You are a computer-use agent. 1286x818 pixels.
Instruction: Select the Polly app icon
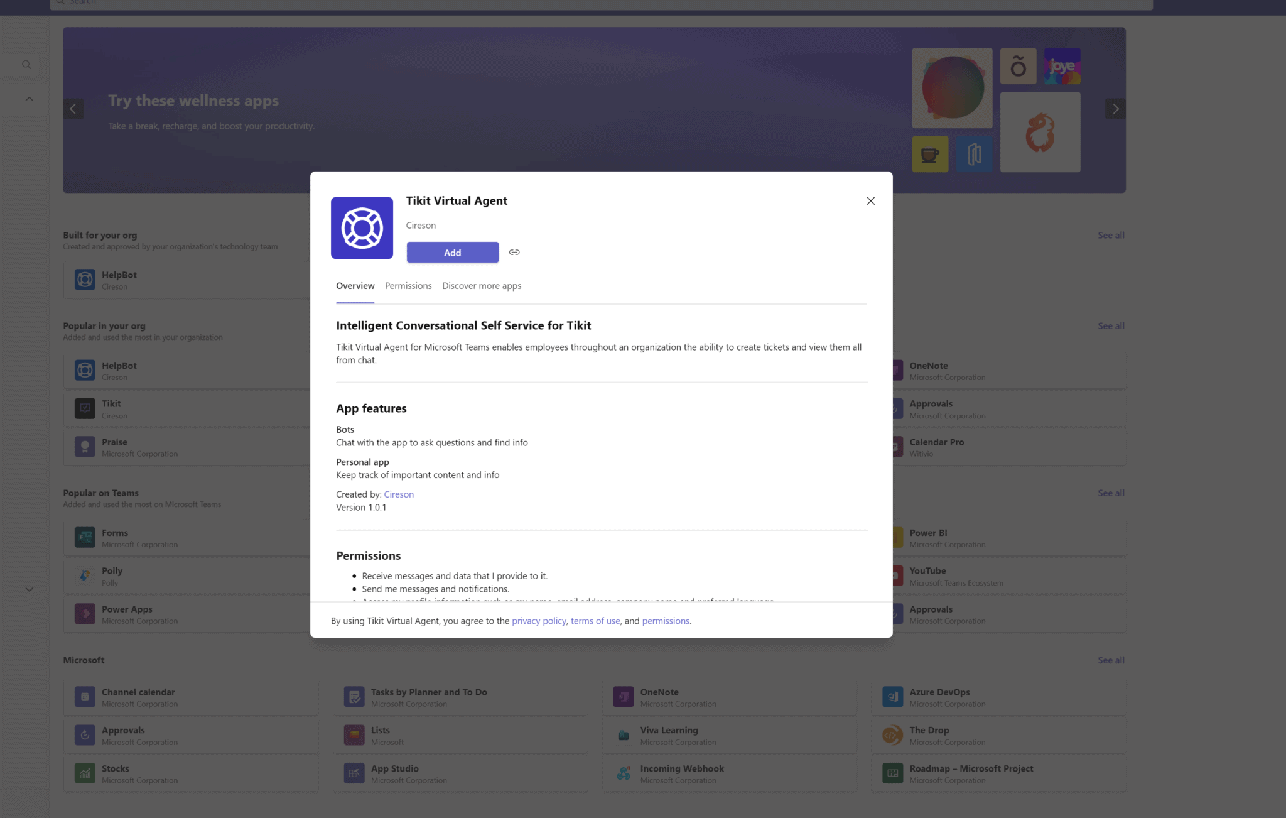85,575
